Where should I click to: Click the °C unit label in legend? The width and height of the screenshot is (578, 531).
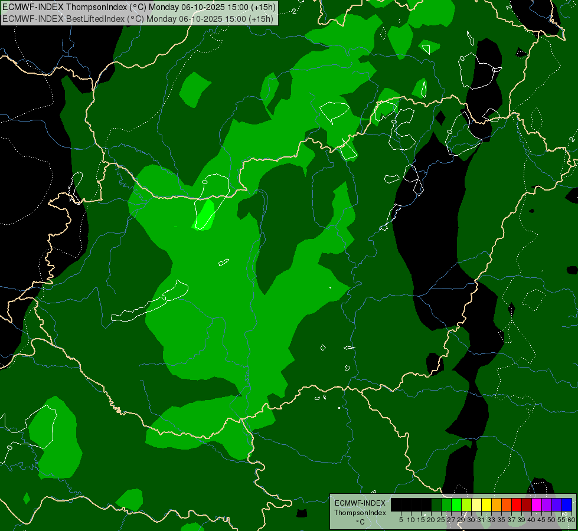(x=360, y=522)
